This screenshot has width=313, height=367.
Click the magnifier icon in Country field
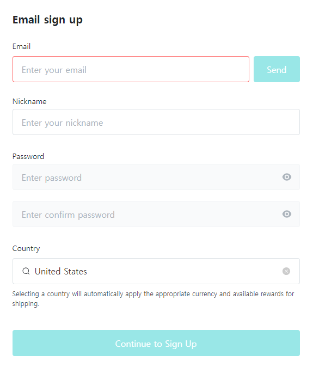click(x=26, y=271)
